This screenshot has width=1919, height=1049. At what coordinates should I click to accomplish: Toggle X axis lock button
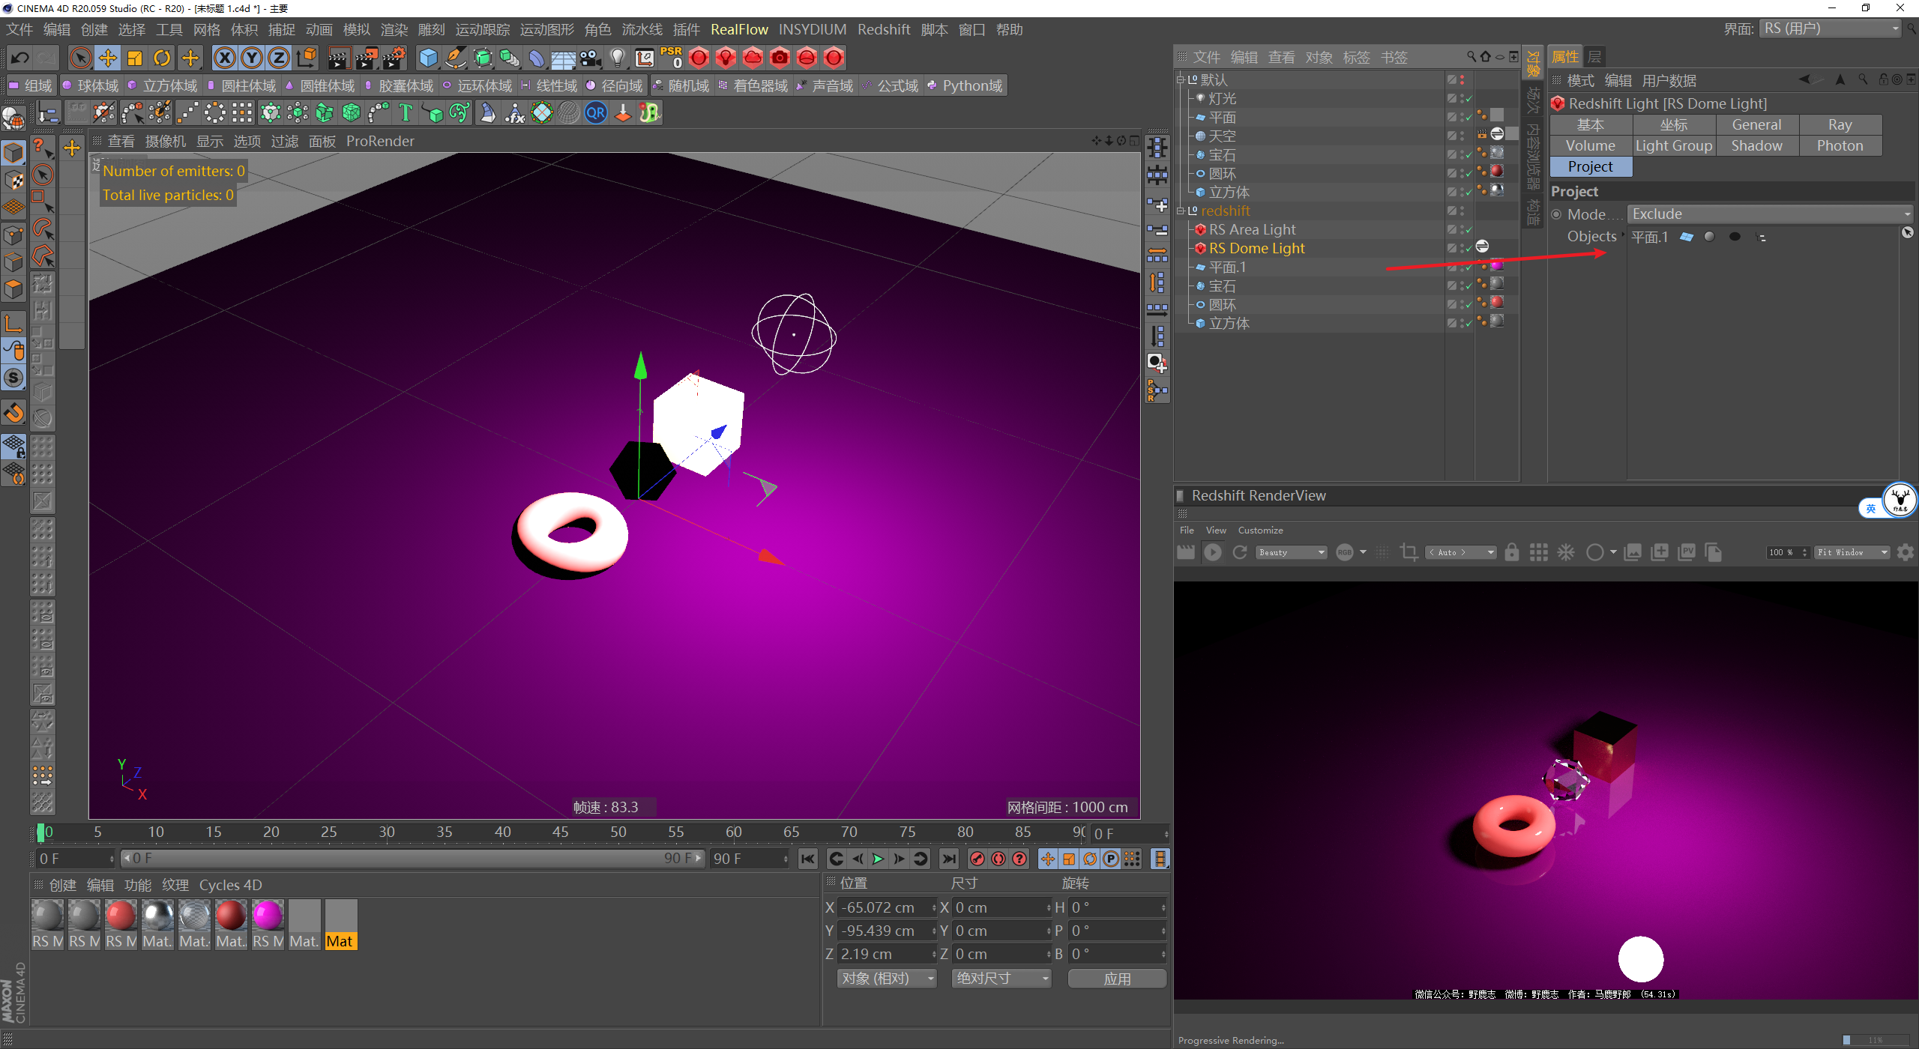[224, 58]
